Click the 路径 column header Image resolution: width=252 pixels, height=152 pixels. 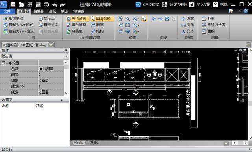click(x=39, y=106)
